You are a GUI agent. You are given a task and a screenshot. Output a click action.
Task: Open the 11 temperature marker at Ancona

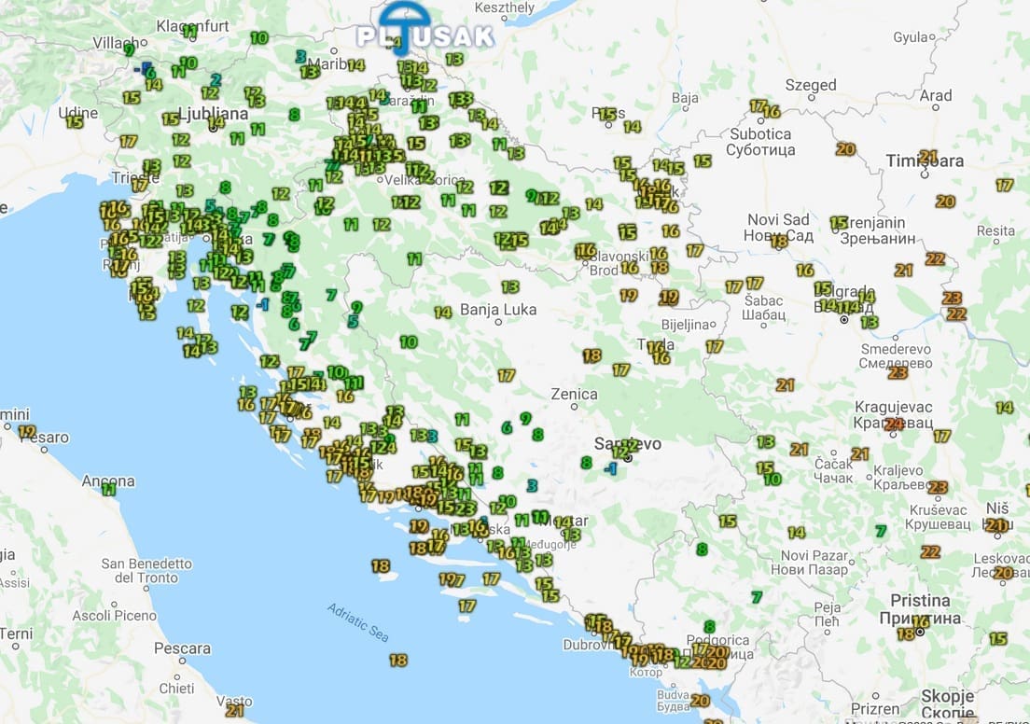coord(109,489)
